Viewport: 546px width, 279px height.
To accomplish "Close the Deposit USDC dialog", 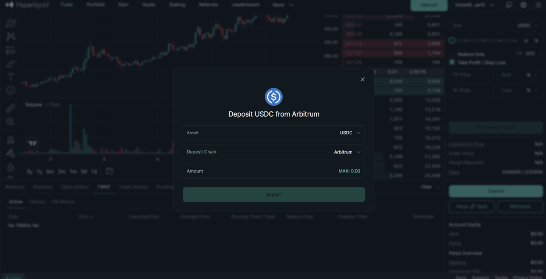I will 362,79.
